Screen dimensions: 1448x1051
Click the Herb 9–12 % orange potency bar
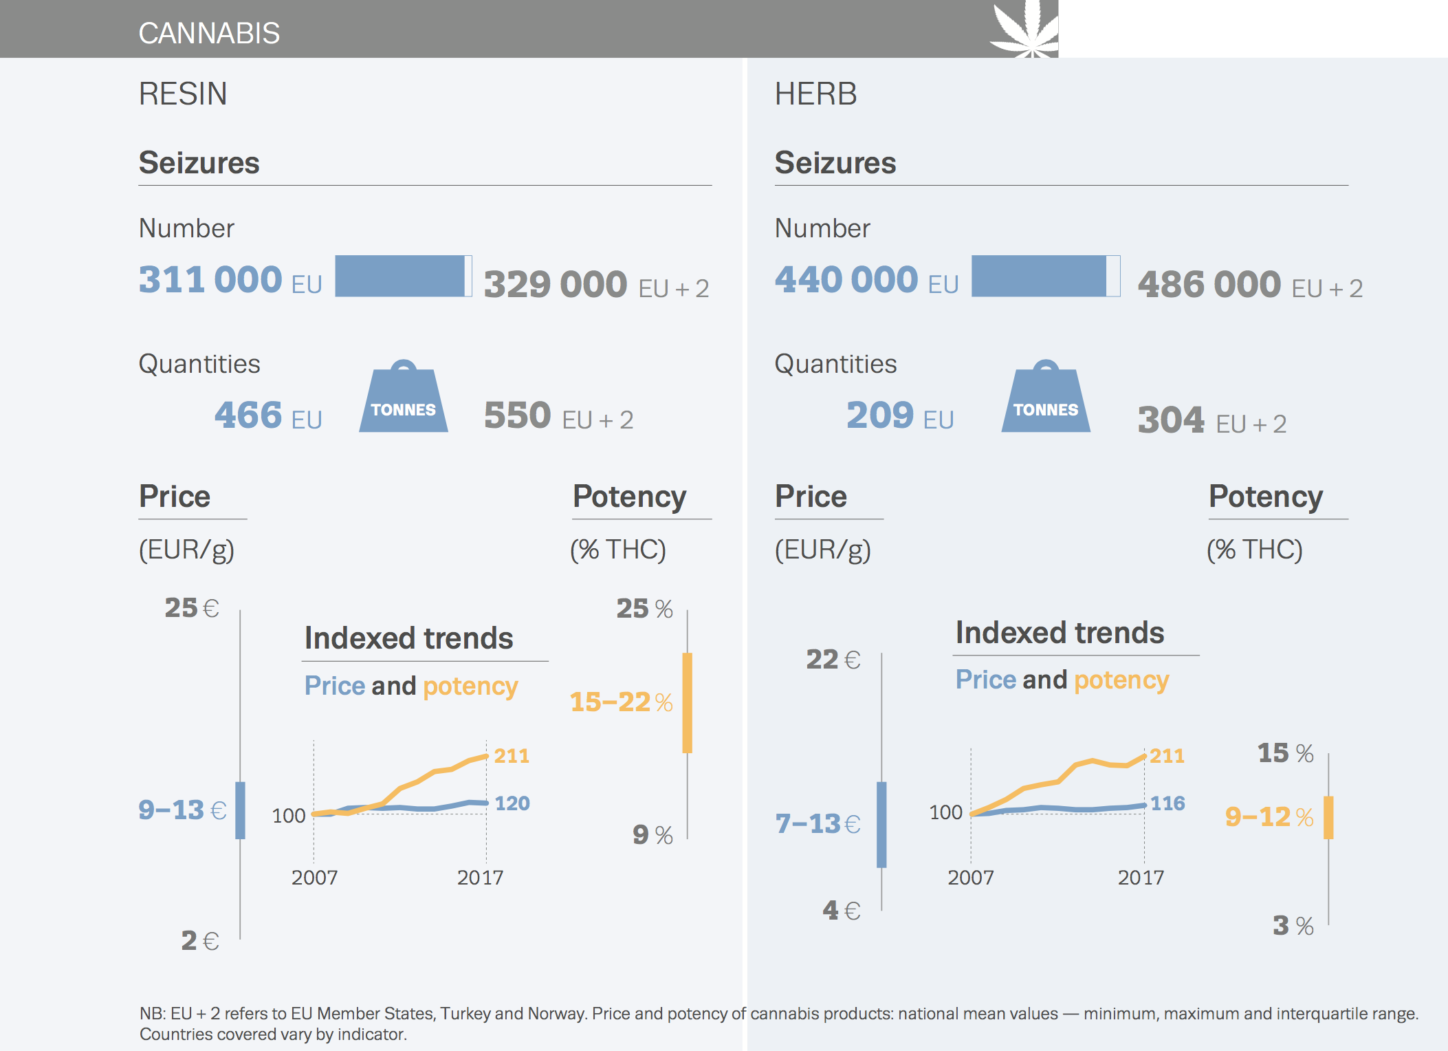click(x=1328, y=817)
